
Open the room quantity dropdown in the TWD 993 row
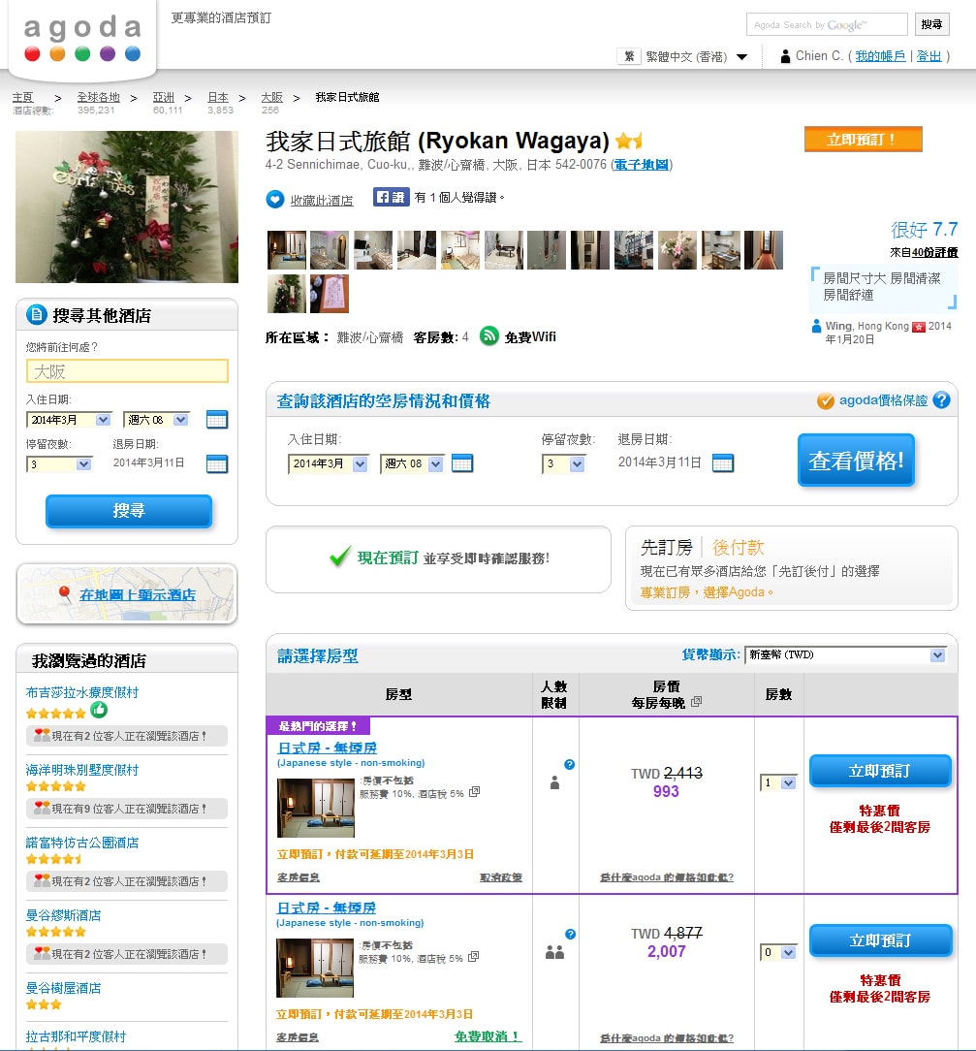778,782
